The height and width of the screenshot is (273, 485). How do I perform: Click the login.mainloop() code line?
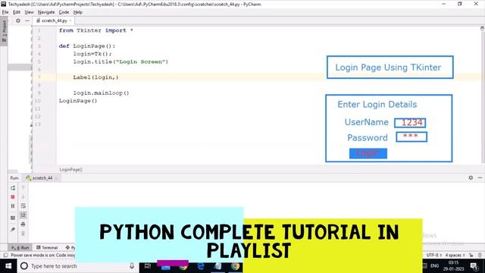101,93
